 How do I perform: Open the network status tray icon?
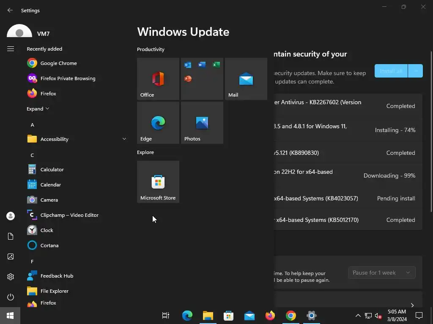(x=368, y=316)
